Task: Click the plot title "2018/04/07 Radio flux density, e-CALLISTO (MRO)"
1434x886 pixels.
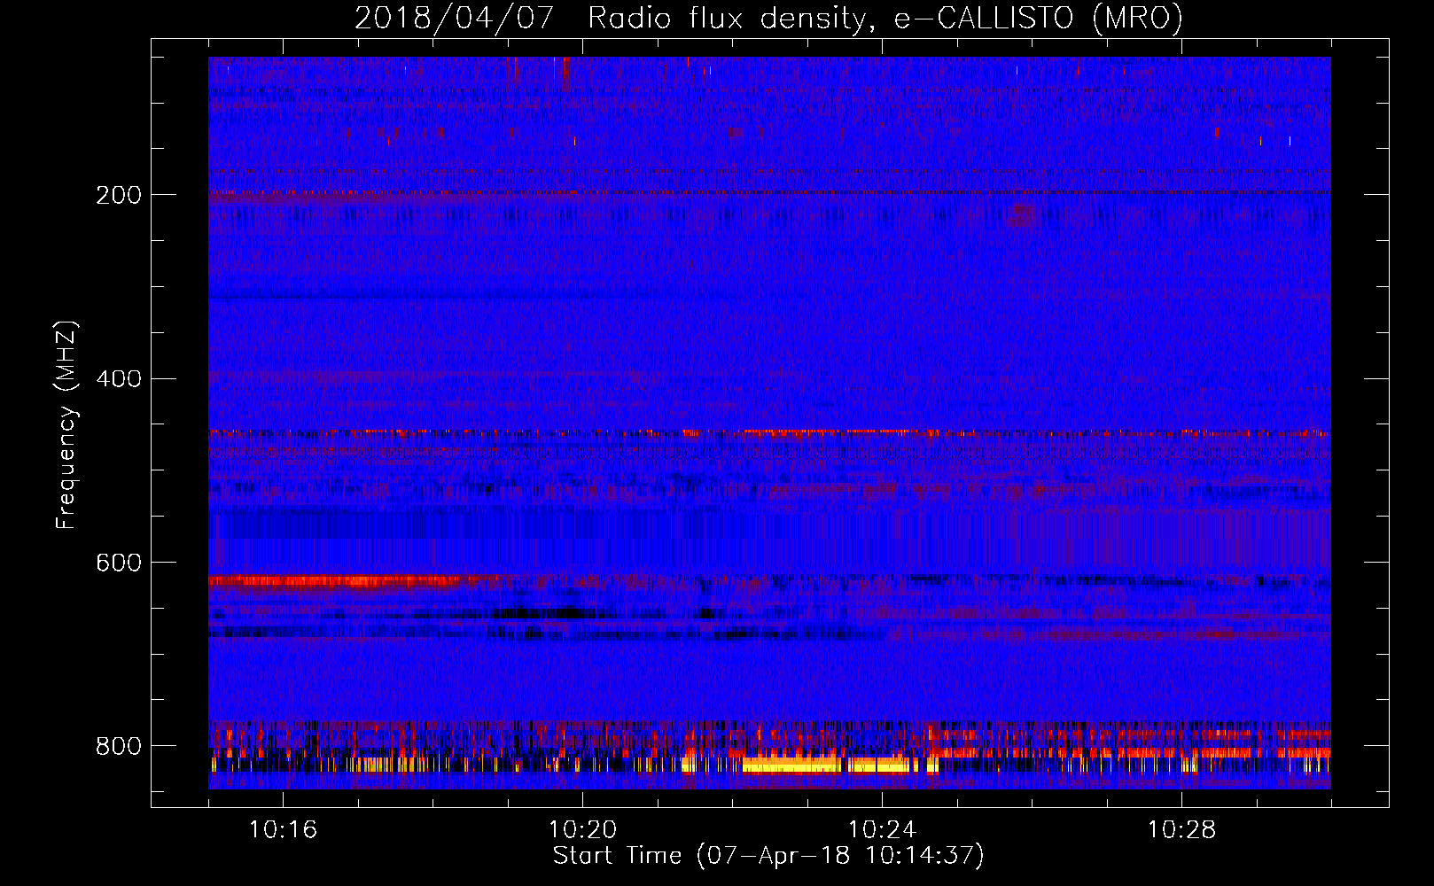Action: coord(768,19)
